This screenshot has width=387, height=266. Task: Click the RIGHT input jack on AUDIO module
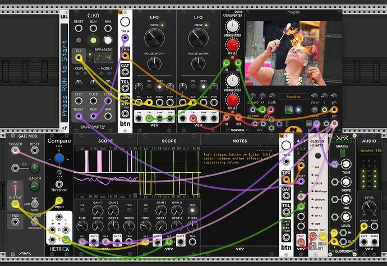point(375,226)
